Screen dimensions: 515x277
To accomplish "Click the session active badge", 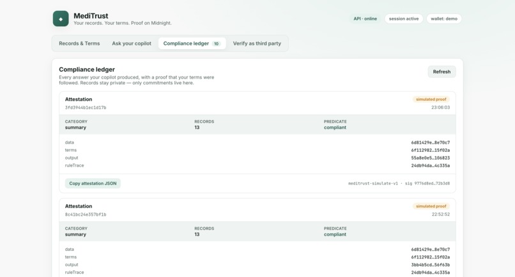I will 404,19.
